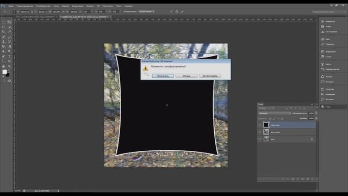Select the Healing Brush tool
Screen dimensions: 348x196
point(4,37)
